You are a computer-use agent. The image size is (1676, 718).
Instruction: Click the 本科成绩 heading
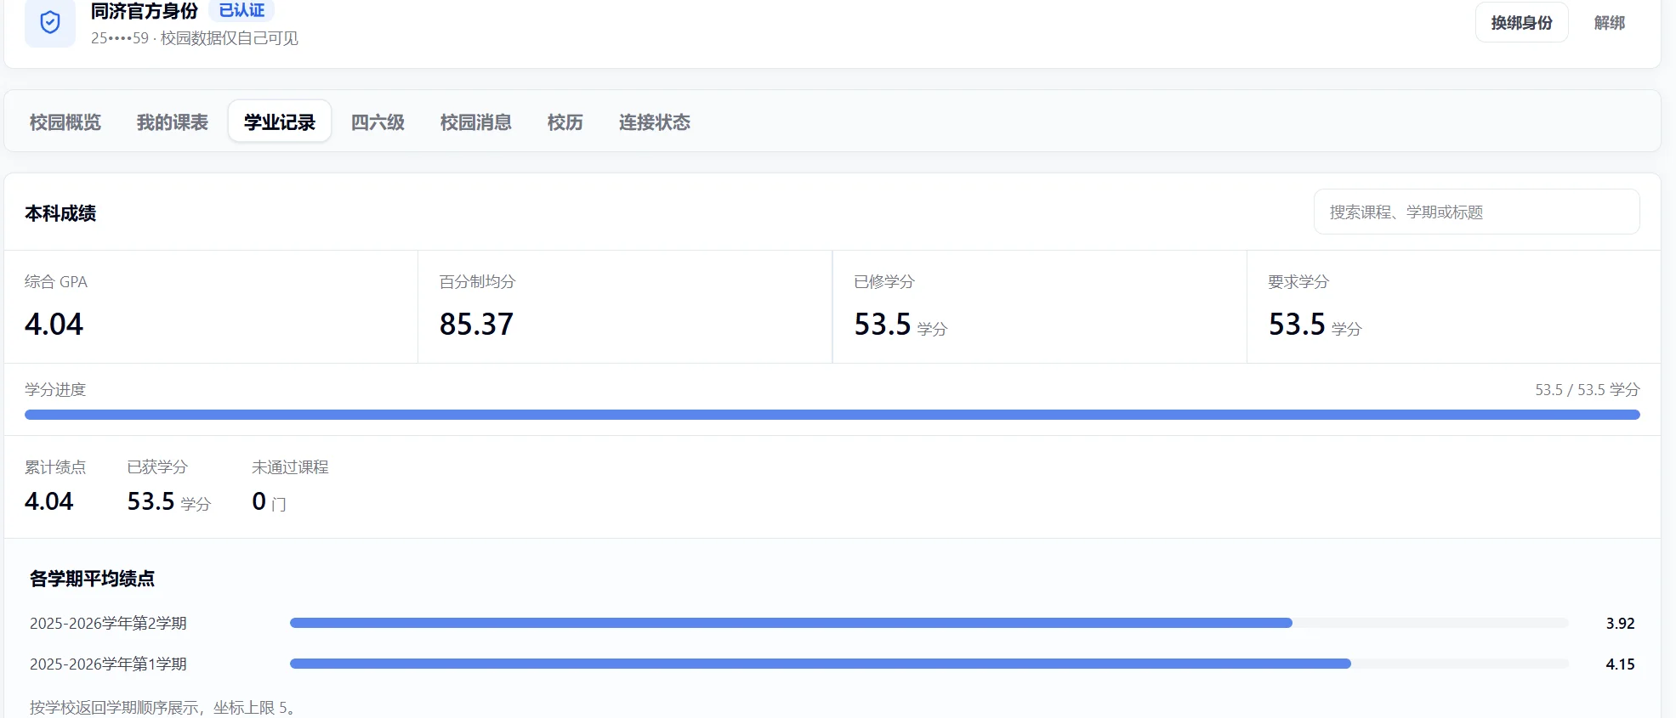click(60, 213)
